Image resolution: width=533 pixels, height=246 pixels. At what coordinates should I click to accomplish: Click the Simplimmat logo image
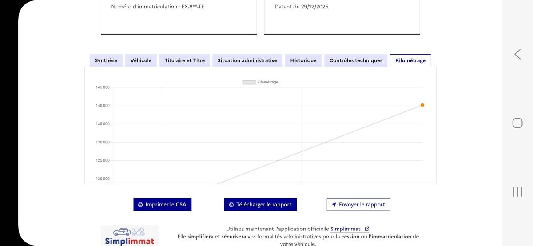click(130, 236)
